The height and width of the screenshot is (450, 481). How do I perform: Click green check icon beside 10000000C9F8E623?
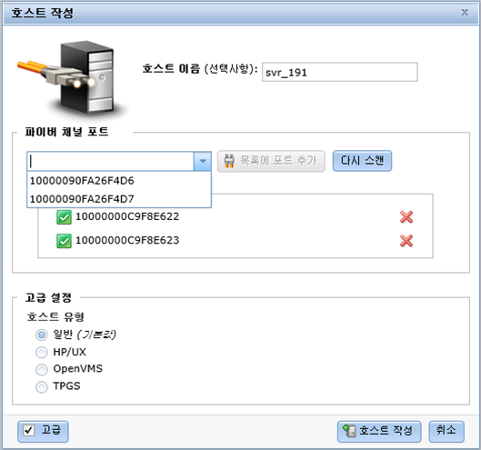[x=65, y=241]
